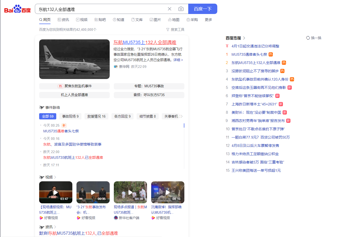Switch to the 视频 tab
Viewport: 342px width, 237px height.
pos(82,20)
